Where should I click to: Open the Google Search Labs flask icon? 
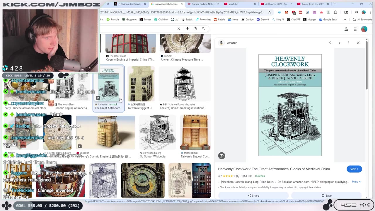[x=346, y=29]
